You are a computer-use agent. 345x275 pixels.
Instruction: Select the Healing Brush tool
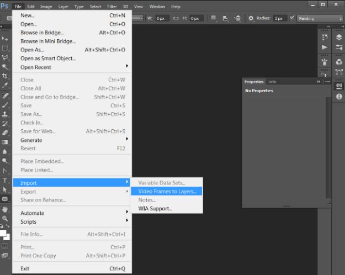4,96
